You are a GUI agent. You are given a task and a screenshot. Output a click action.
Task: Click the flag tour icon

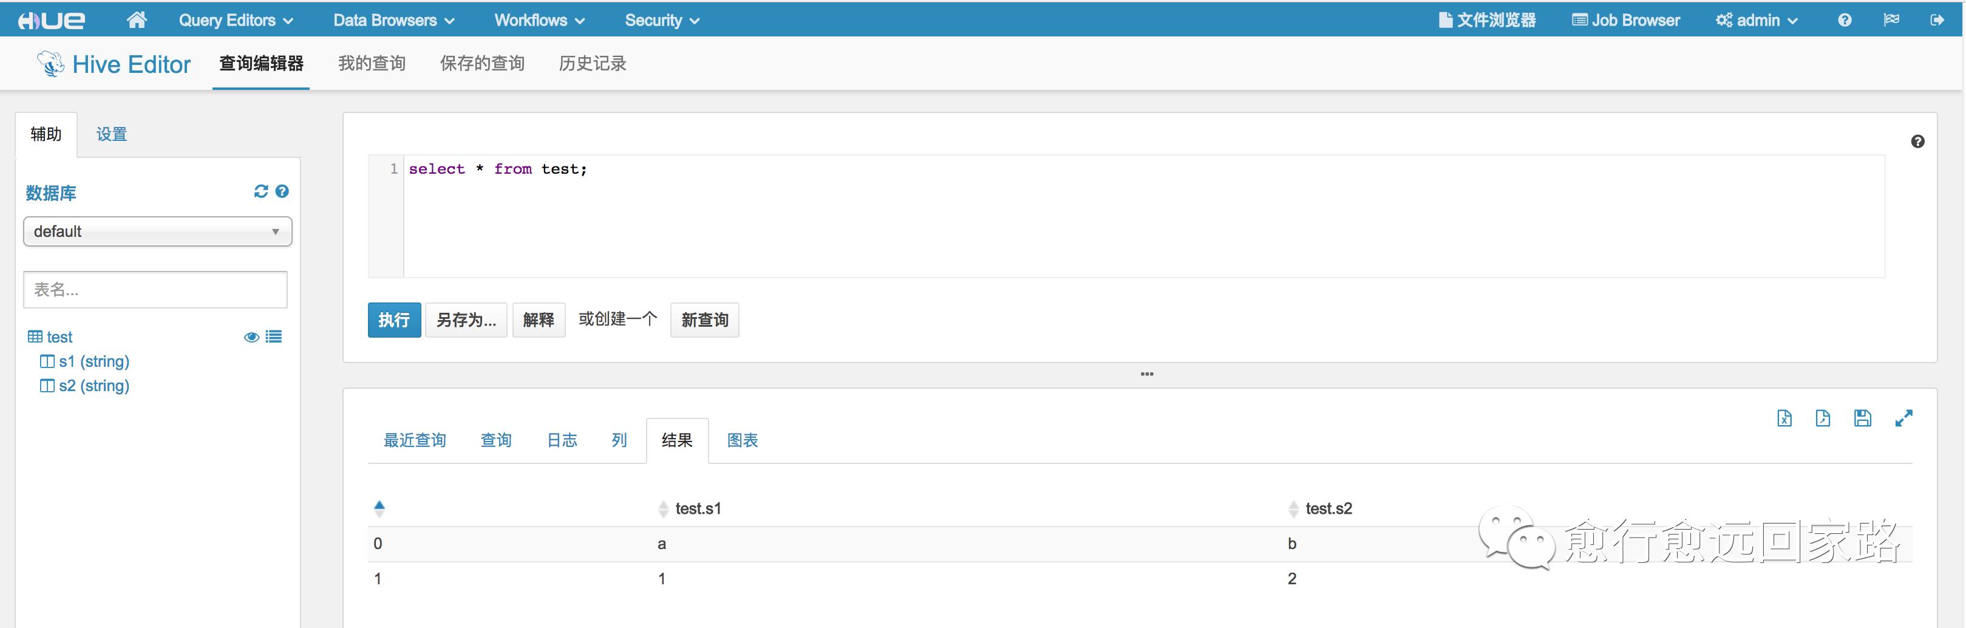pos(1891,20)
